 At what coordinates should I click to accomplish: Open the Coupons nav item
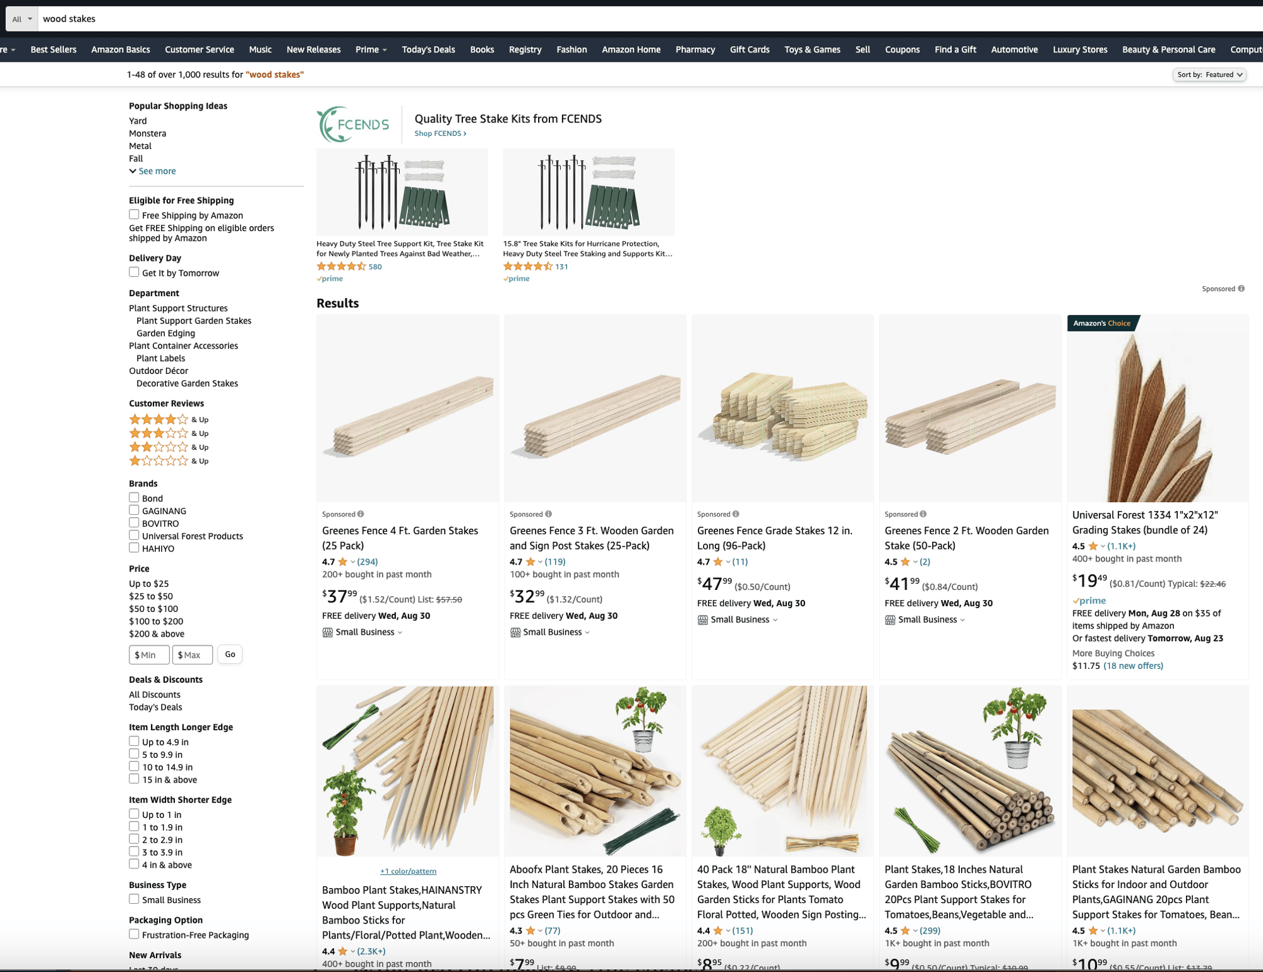(902, 49)
